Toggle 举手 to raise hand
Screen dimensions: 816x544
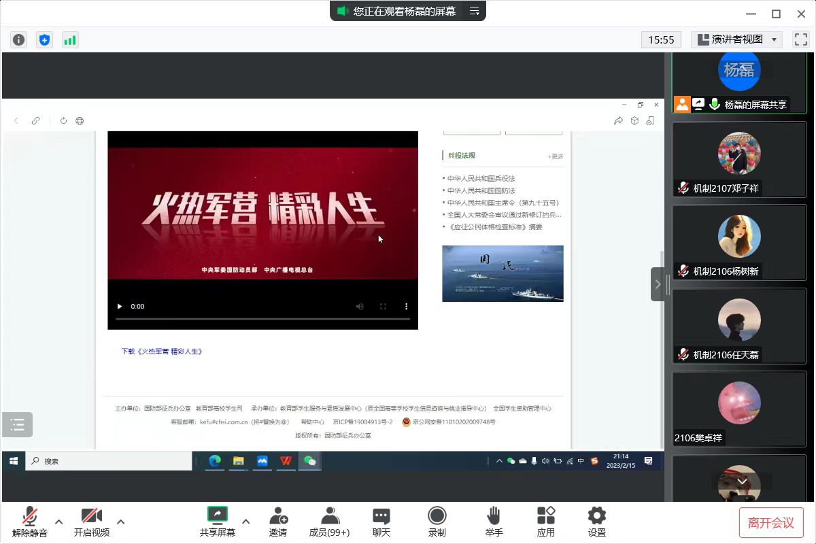(x=494, y=522)
